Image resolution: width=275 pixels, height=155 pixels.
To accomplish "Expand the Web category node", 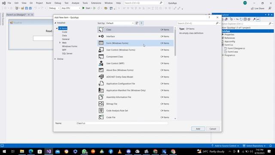I will [x=60, y=43].
